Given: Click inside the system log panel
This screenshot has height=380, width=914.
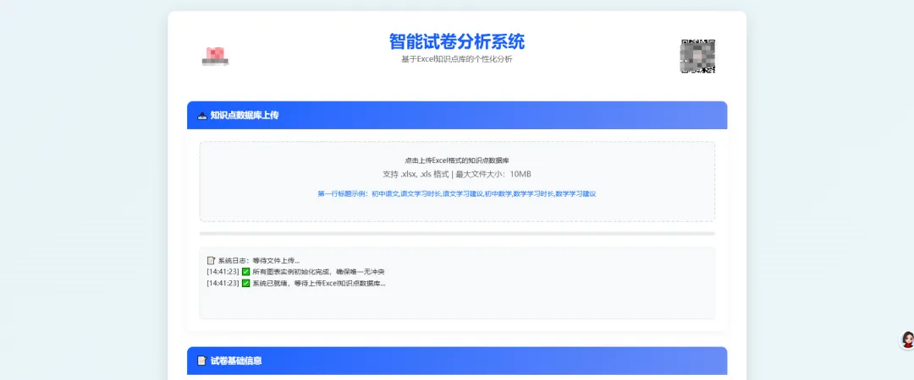Looking at the screenshot, I should pos(457,283).
